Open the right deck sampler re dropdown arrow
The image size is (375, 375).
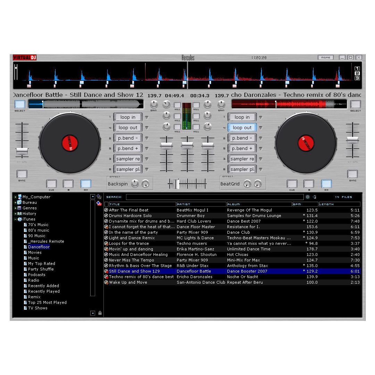pyautogui.click(x=261, y=159)
